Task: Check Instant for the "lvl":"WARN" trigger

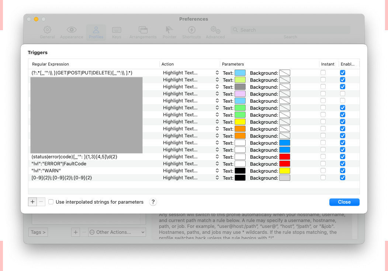Action: coord(323,170)
